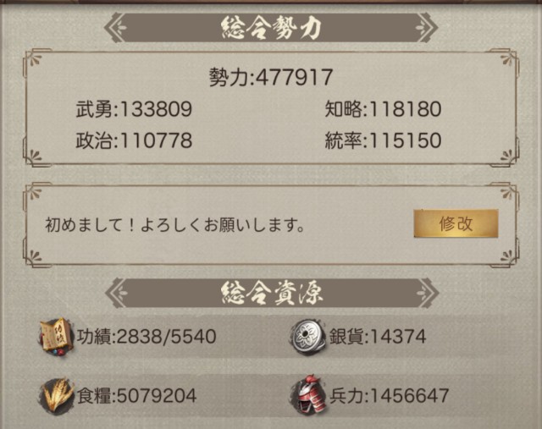Click left arrow ornament of 総合勢力 banner
The image size is (542, 429).
click(113, 28)
